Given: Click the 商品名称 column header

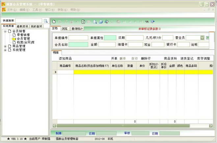Looking at the screenshot, I should 92,66.
